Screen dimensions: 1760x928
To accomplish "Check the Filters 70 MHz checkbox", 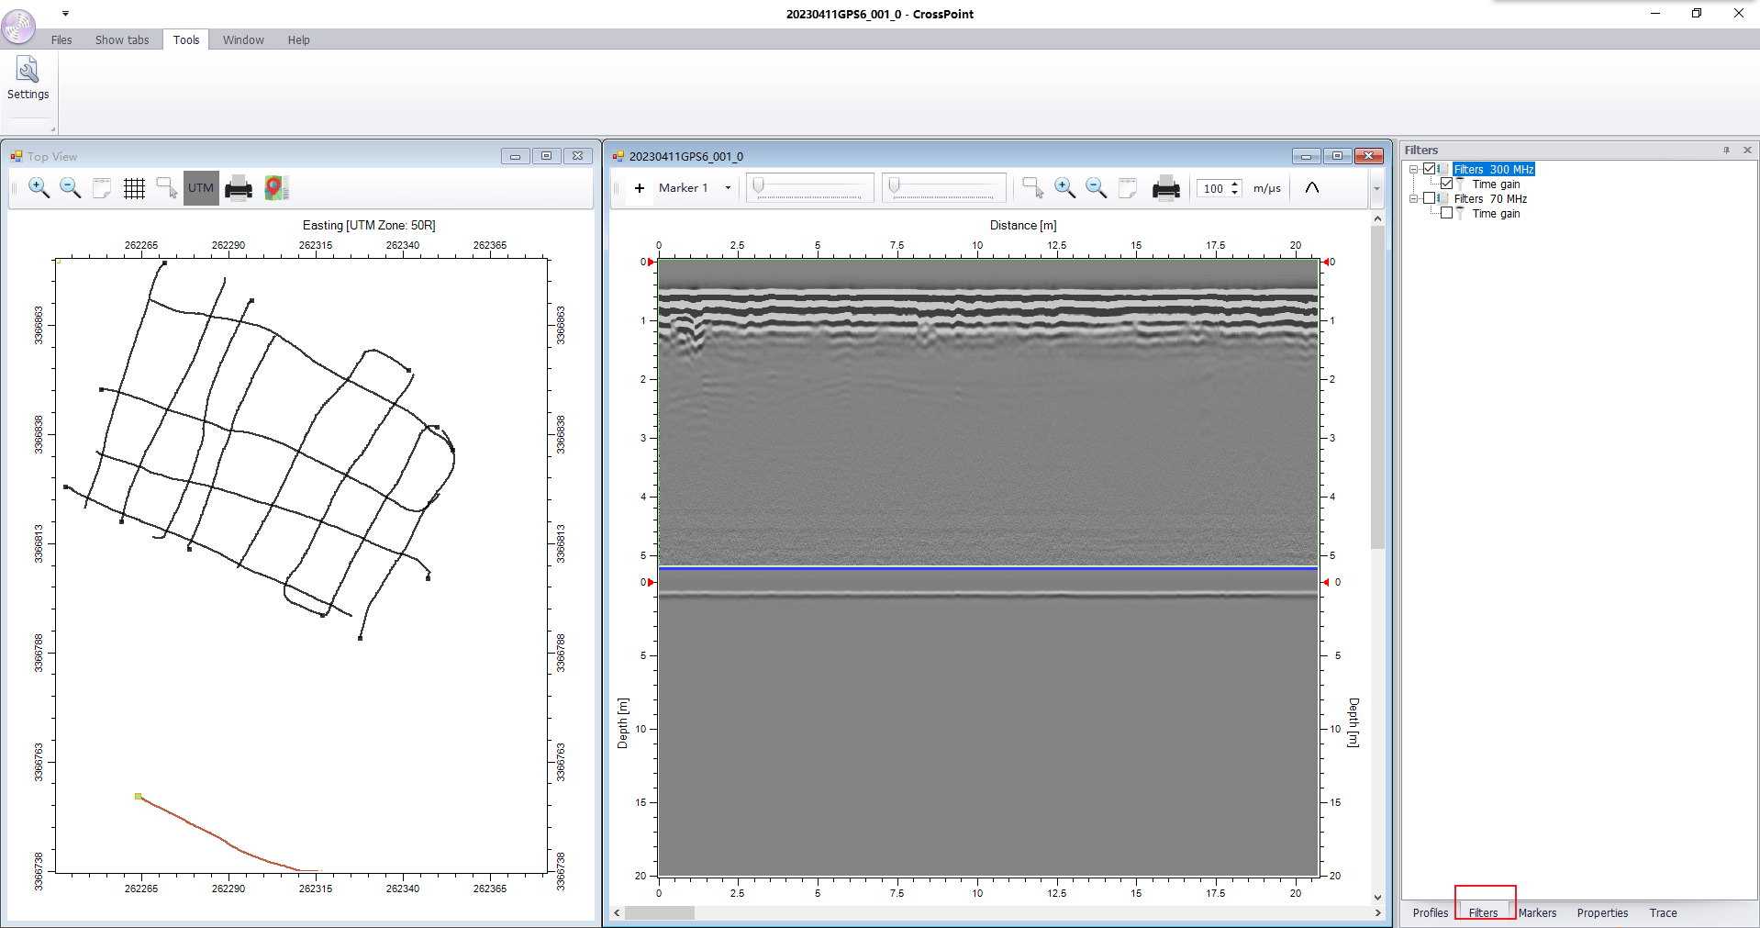I will tap(1430, 198).
